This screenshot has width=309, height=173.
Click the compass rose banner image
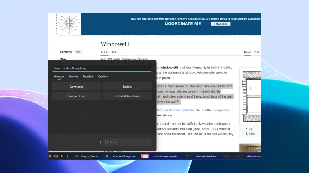(x=69, y=24)
